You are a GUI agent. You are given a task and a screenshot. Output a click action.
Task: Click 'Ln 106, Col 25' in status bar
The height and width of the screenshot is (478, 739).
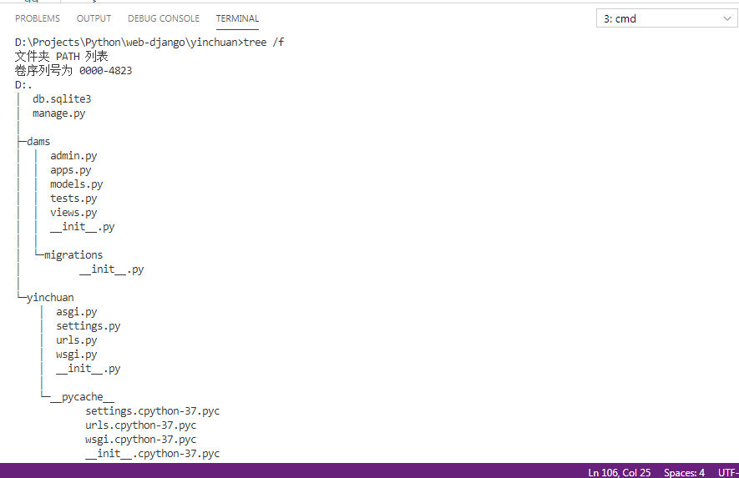[620, 472]
